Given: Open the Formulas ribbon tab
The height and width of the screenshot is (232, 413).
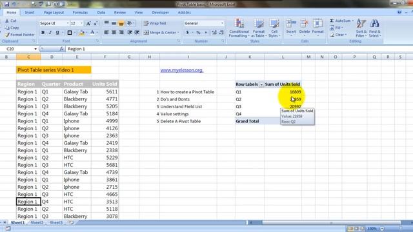Looking at the screenshot, I should click(80, 12).
